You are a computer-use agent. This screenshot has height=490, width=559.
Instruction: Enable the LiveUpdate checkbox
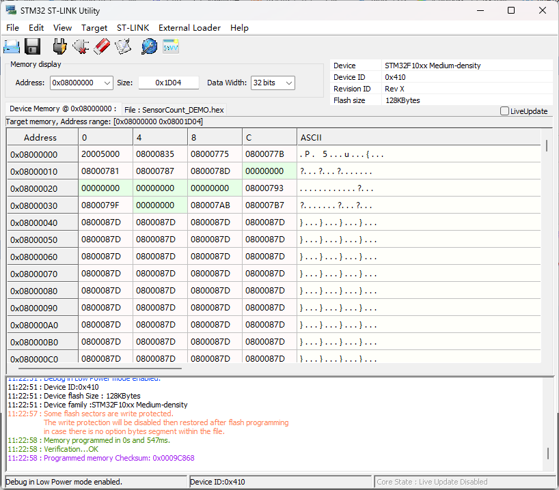[504, 111]
